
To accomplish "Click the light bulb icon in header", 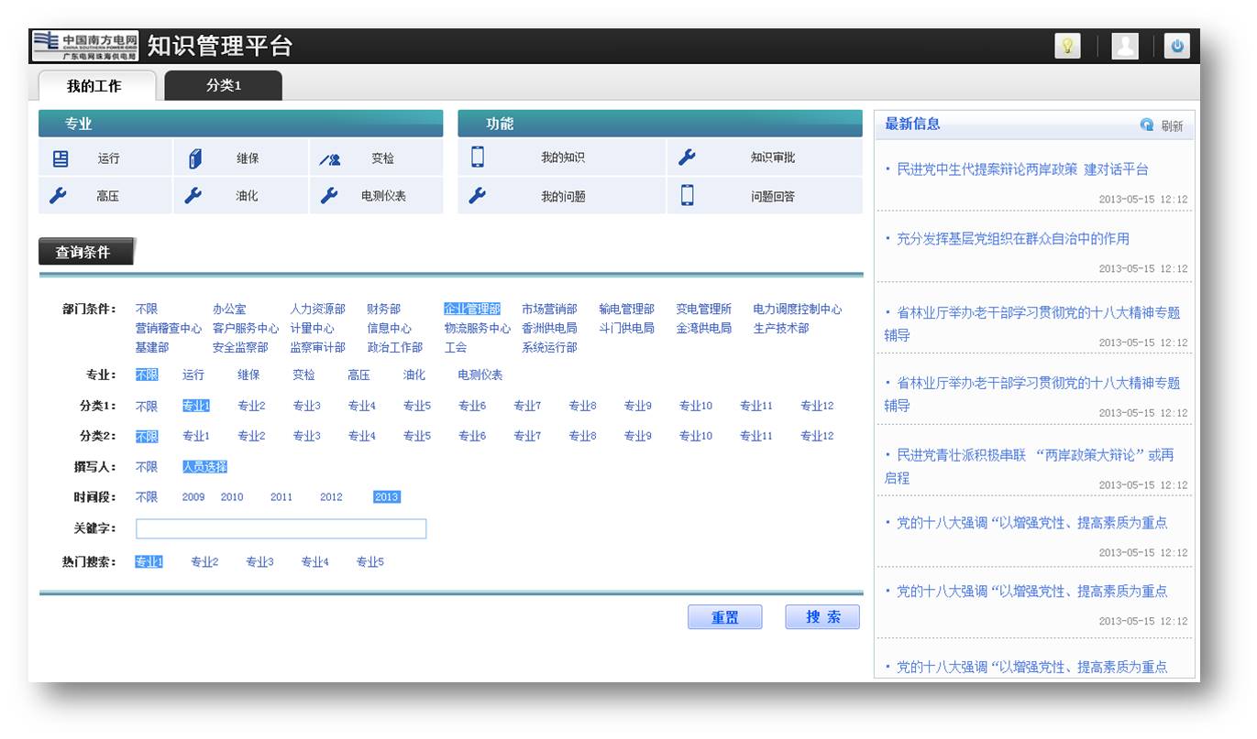I will (1067, 46).
